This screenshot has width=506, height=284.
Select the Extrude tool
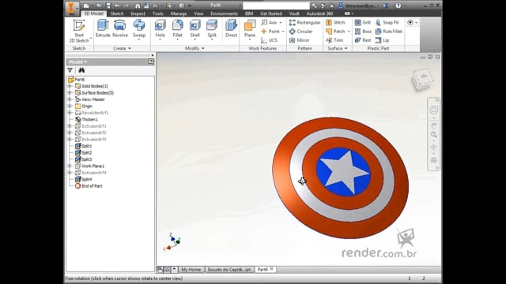[x=103, y=28]
